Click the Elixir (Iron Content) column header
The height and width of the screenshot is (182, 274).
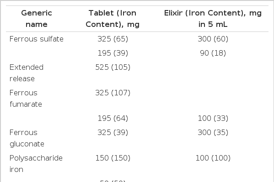[x=213, y=19]
